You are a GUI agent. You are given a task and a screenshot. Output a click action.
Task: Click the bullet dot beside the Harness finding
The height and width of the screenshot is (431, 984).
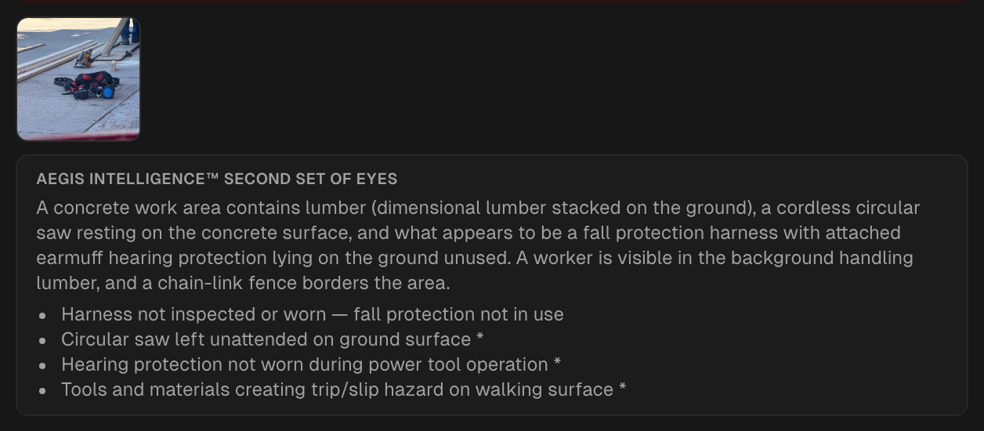pos(42,315)
